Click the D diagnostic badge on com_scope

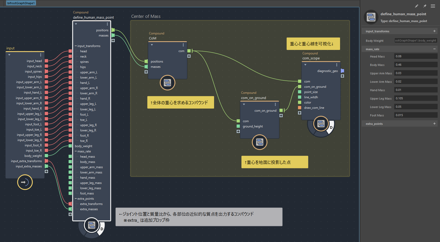point(331,127)
